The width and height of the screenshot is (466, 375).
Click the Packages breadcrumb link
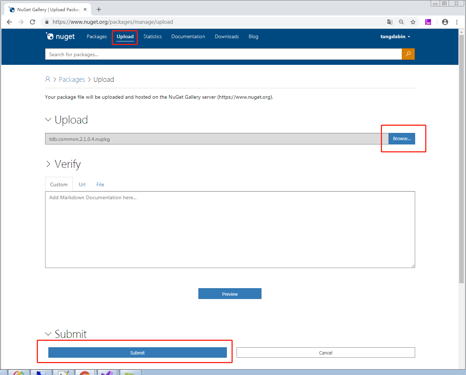[x=72, y=80]
